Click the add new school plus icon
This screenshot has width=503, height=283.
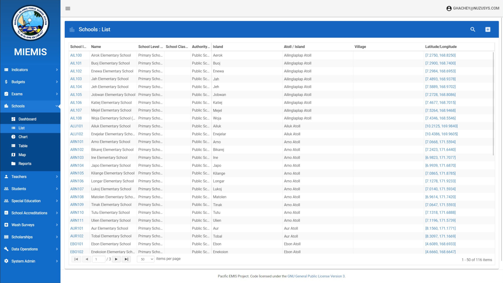click(x=488, y=29)
